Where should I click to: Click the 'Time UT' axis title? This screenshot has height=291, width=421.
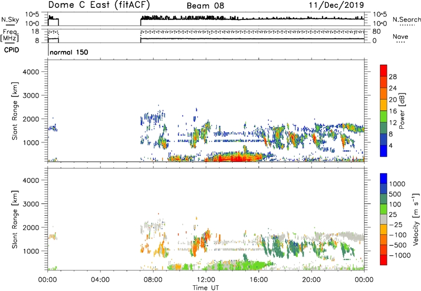tap(206, 288)
